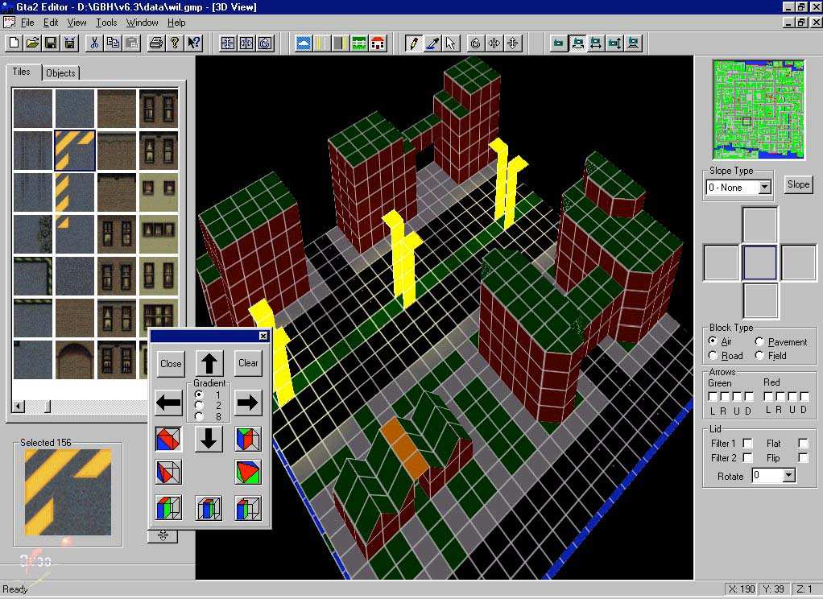
Task: Check the Green arrows U checkbox
Action: (x=737, y=397)
